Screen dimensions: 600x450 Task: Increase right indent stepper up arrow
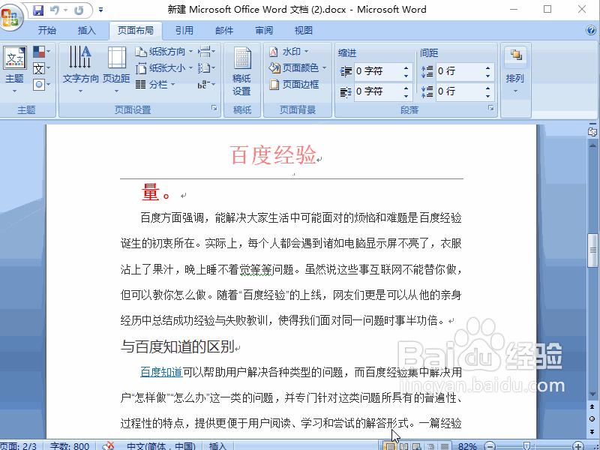pos(406,88)
